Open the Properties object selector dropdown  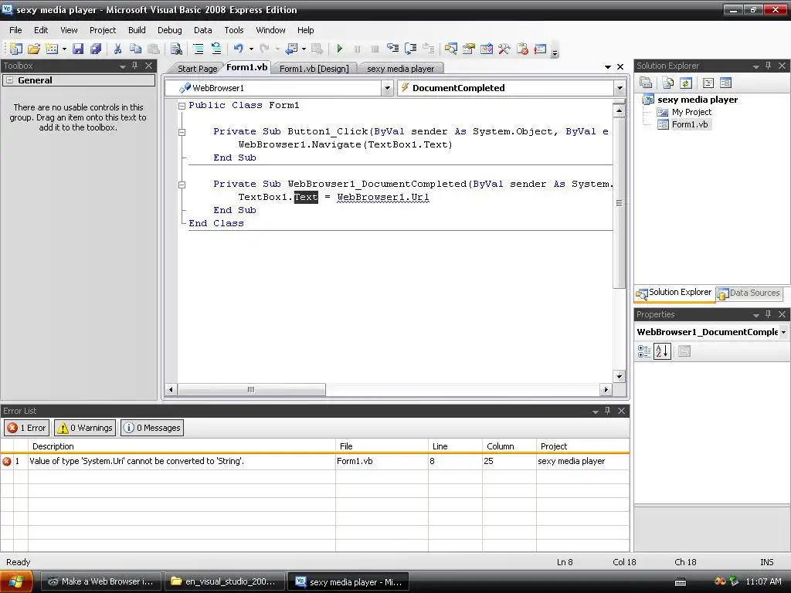(783, 332)
